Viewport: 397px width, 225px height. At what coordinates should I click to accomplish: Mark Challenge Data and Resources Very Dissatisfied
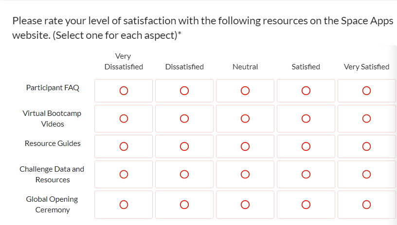click(124, 174)
